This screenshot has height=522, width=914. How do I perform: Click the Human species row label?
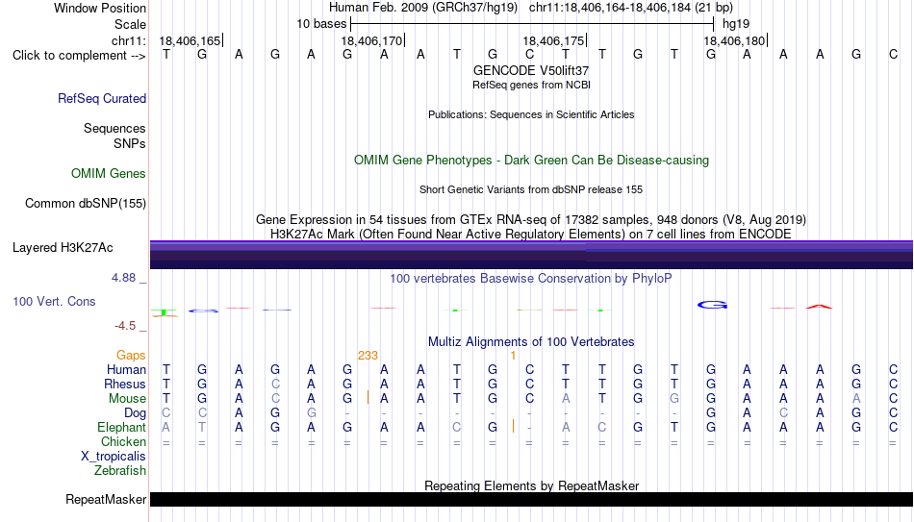[126, 370]
